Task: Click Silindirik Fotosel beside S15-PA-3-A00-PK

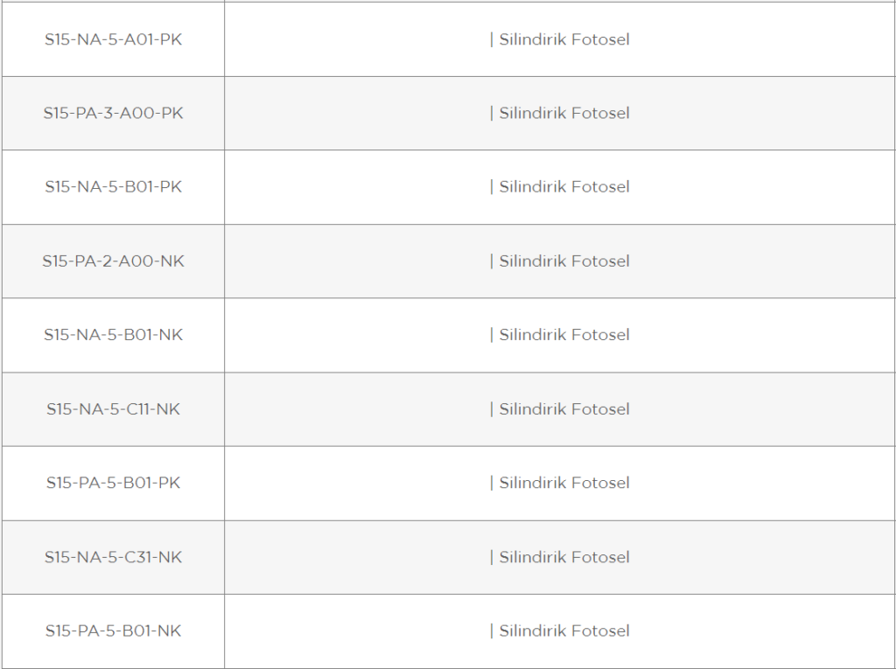Action: (564, 113)
